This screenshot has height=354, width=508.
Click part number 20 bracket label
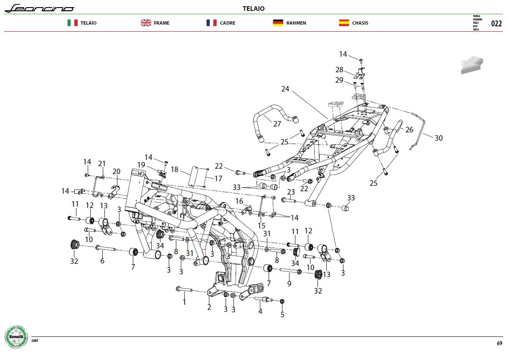[x=117, y=171]
